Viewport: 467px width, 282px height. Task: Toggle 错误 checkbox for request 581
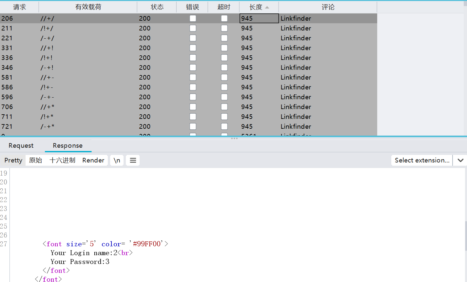(193, 77)
